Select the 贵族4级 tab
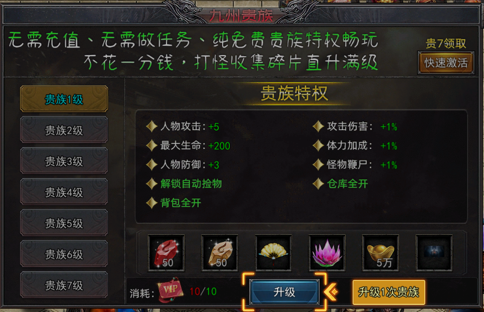 tap(64, 192)
